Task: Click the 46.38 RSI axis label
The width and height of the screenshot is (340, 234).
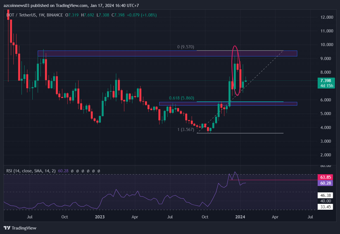Action: [326, 195]
